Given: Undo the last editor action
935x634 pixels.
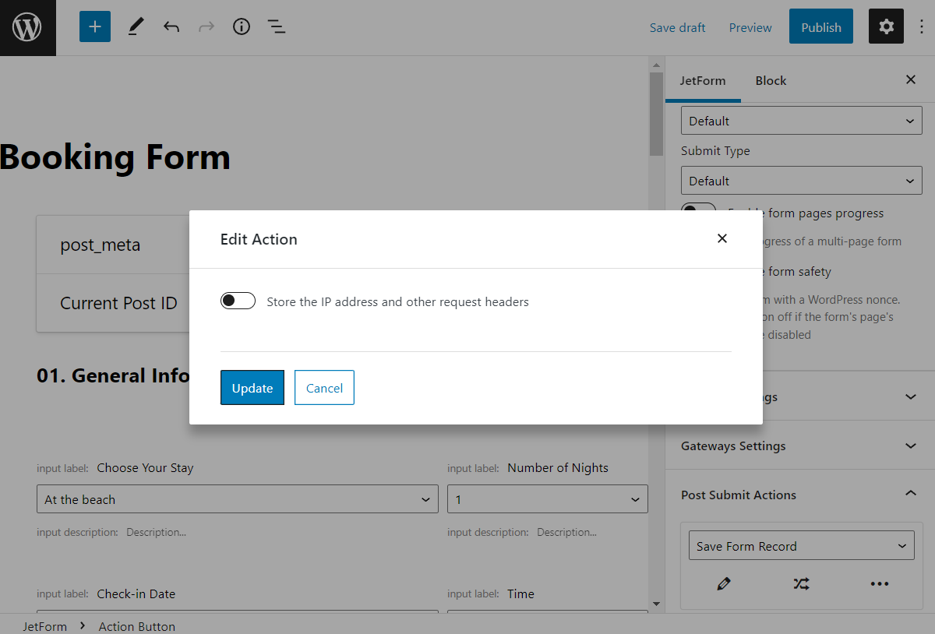Looking at the screenshot, I should (171, 26).
